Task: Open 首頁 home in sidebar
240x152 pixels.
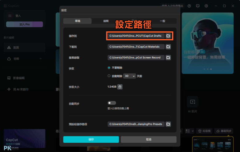Action: click(x=25, y=48)
